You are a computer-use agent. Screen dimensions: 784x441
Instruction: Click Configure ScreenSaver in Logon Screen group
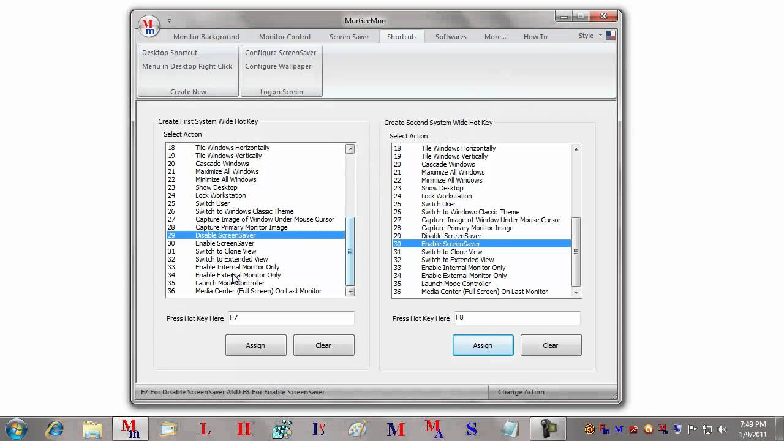pyautogui.click(x=281, y=53)
